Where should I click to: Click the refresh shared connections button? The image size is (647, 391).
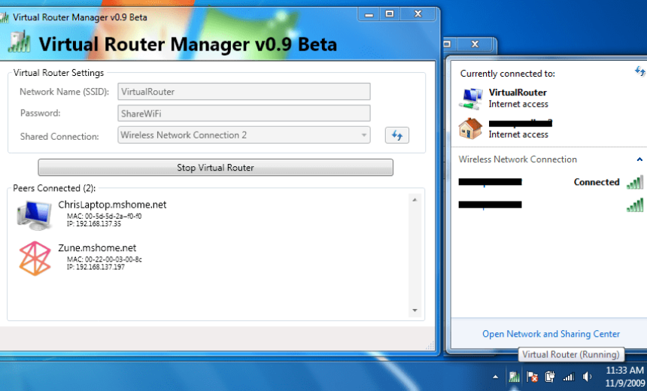[x=397, y=135]
